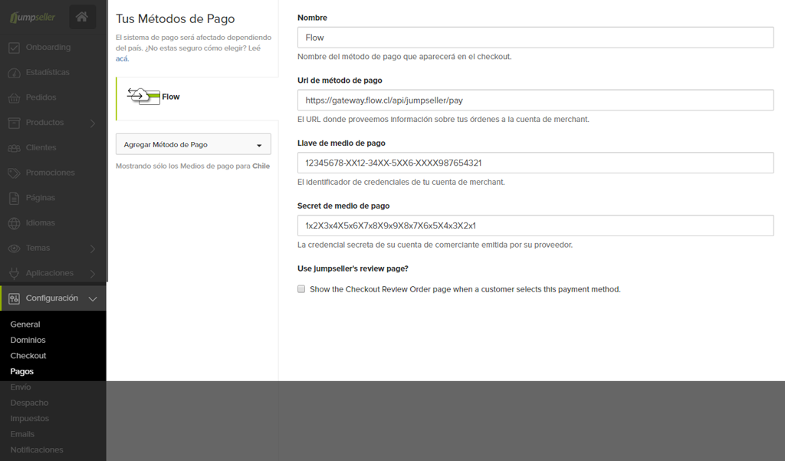Open General settings submenu item
Image resolution: width=785 pixels, height=461 pixels.
[x=25, y=324]
